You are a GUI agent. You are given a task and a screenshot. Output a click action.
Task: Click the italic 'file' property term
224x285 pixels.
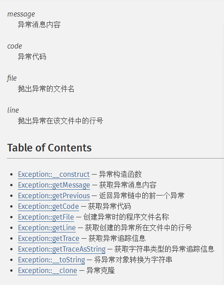(x=12, y=78)
